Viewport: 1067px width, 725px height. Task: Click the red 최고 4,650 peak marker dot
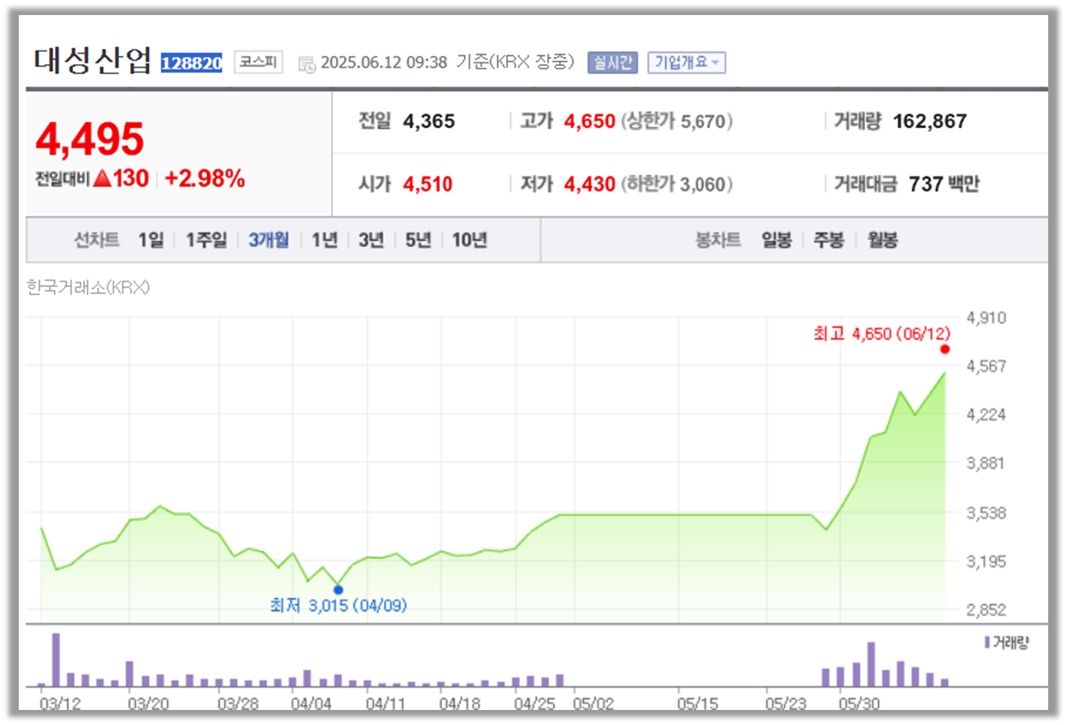pos(945,349)
